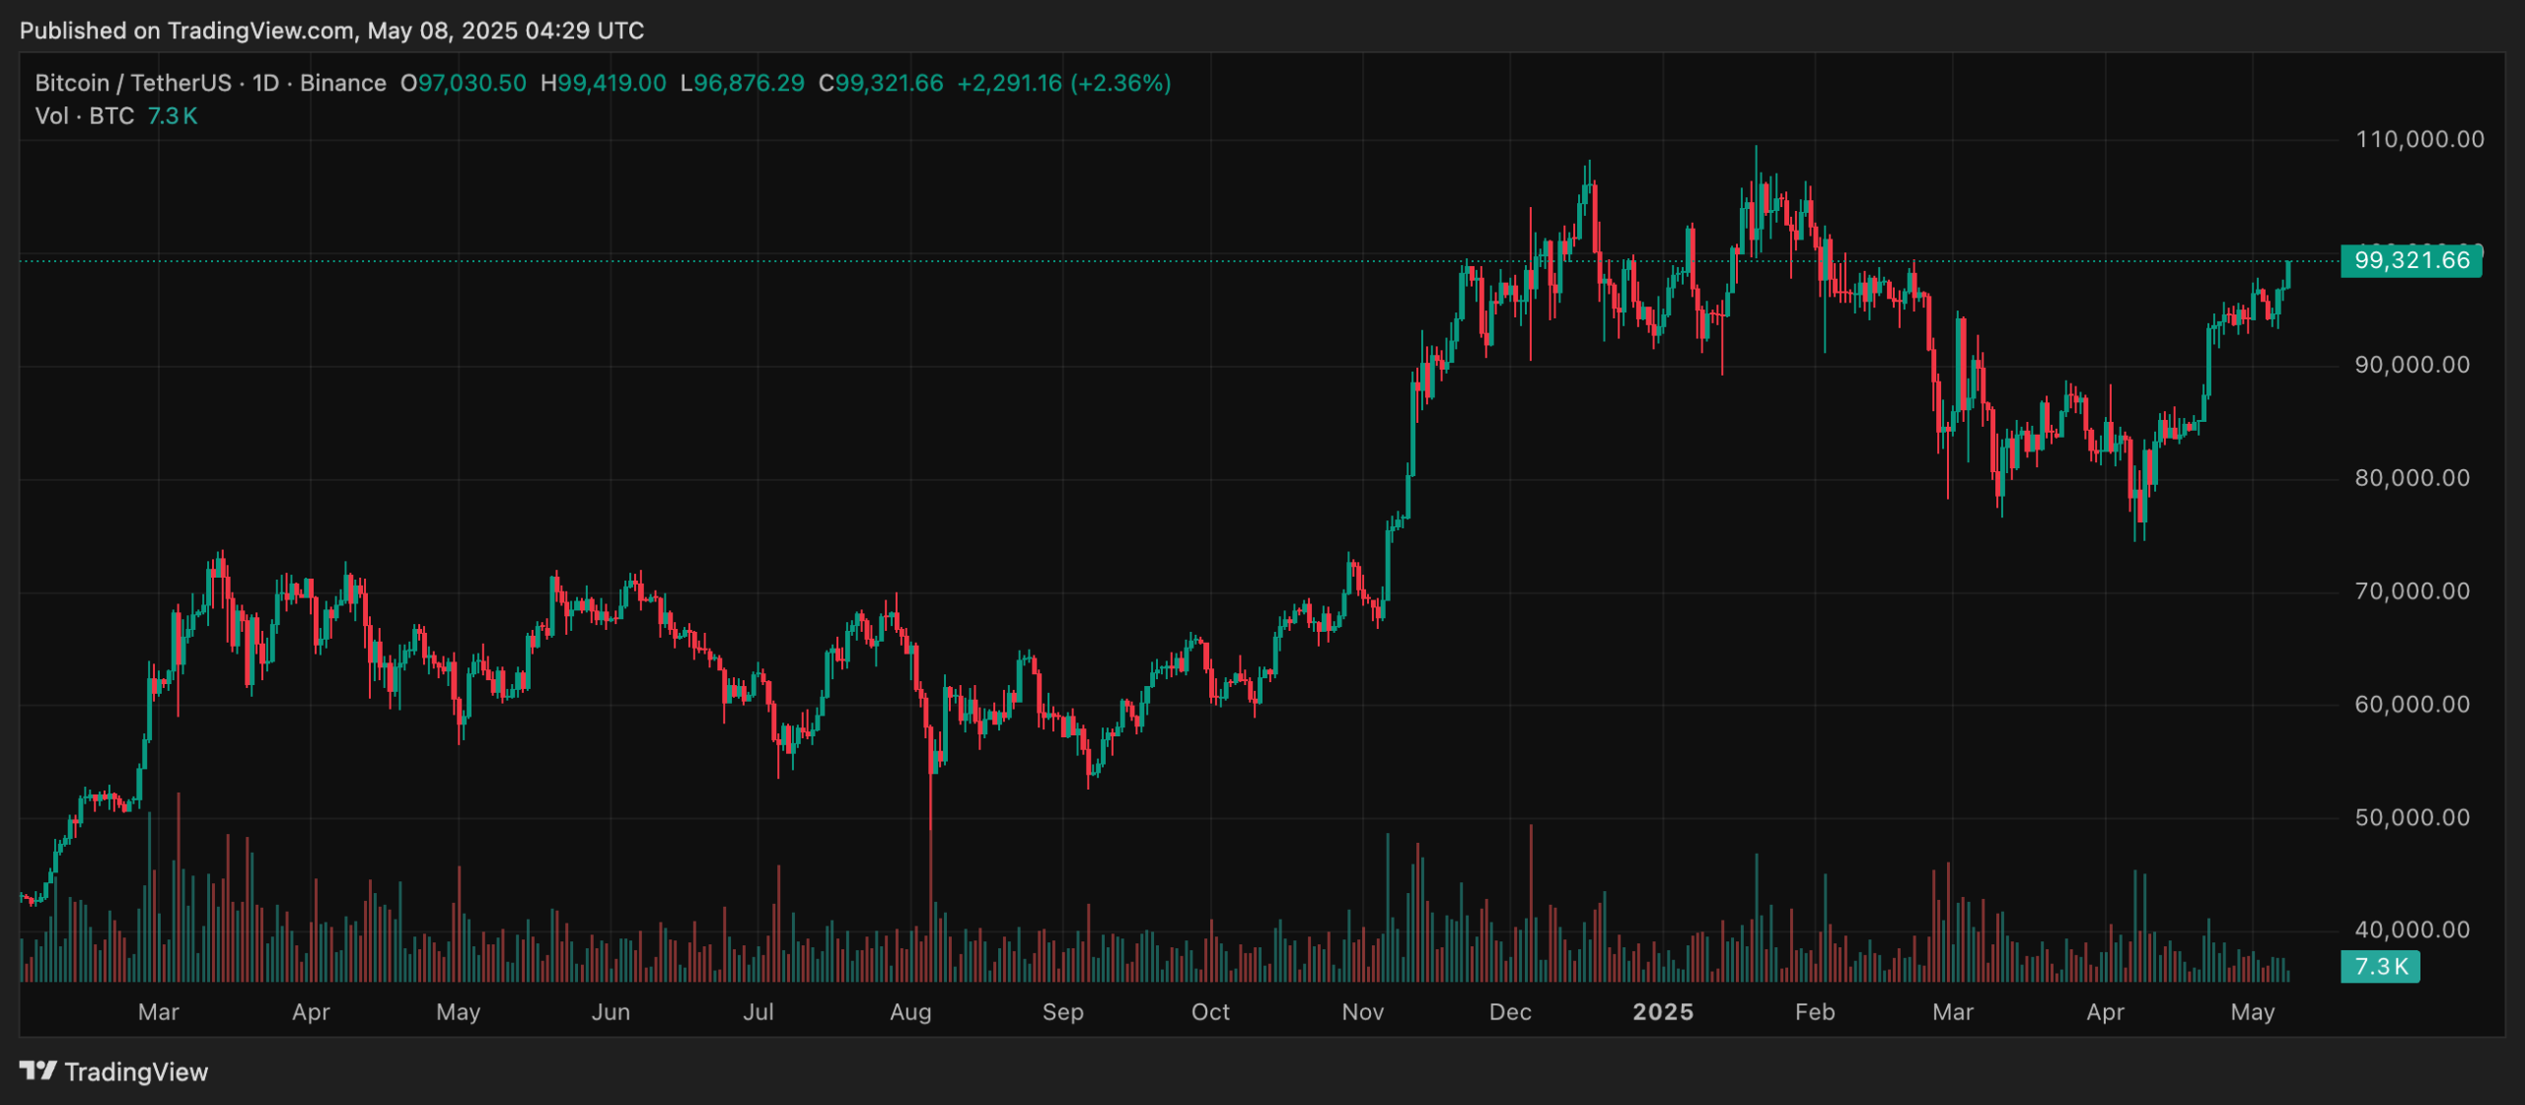Click the Dec label on time axis
The width and height of the screenshot is (2525, 1105).
point(1509,1012)
